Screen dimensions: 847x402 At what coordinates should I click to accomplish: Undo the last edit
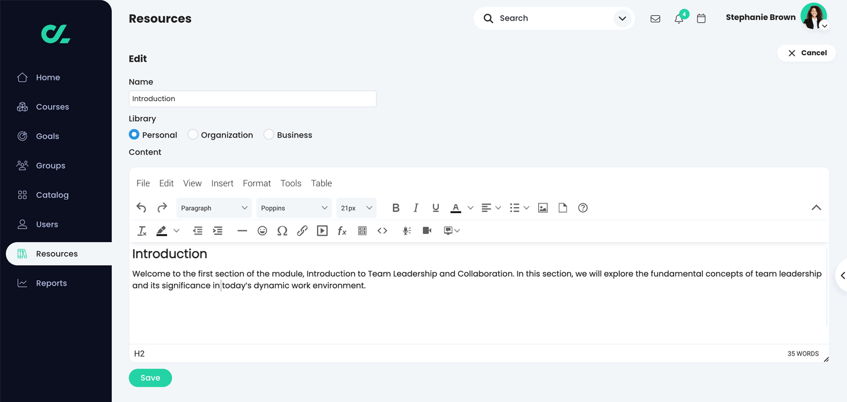pos(141,207)
